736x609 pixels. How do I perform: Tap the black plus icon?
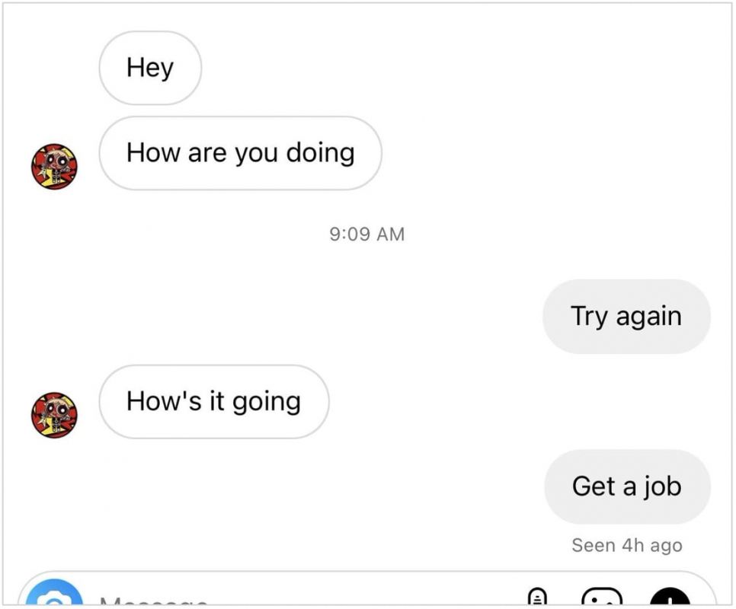click(670, 600)
